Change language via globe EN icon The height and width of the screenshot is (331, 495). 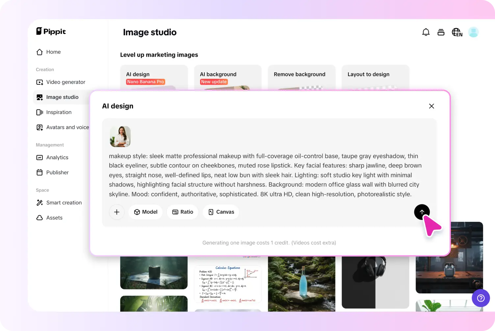tap(457, 32)
